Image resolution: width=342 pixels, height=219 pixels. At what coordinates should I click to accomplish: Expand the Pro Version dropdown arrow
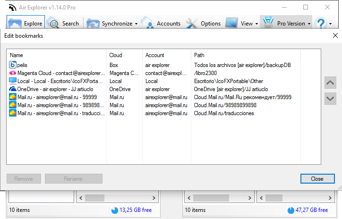[309, 24]
